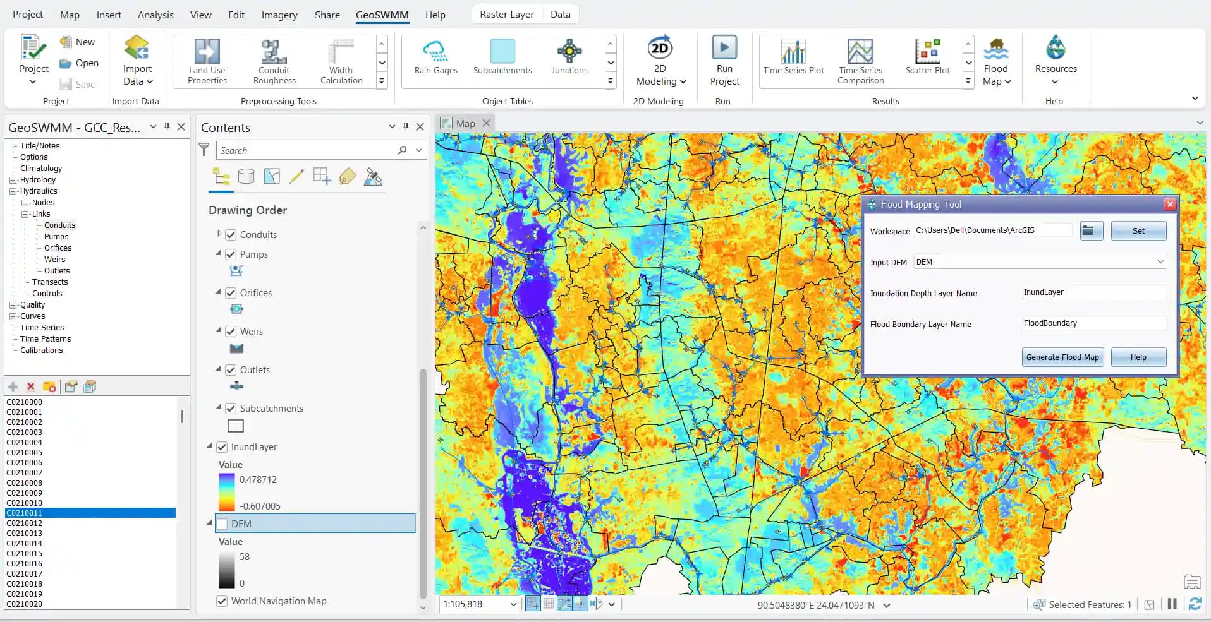Open the 2D Modeling menu
The width and height of the screenshot is (1211, 622).
(x=660, y=61)
